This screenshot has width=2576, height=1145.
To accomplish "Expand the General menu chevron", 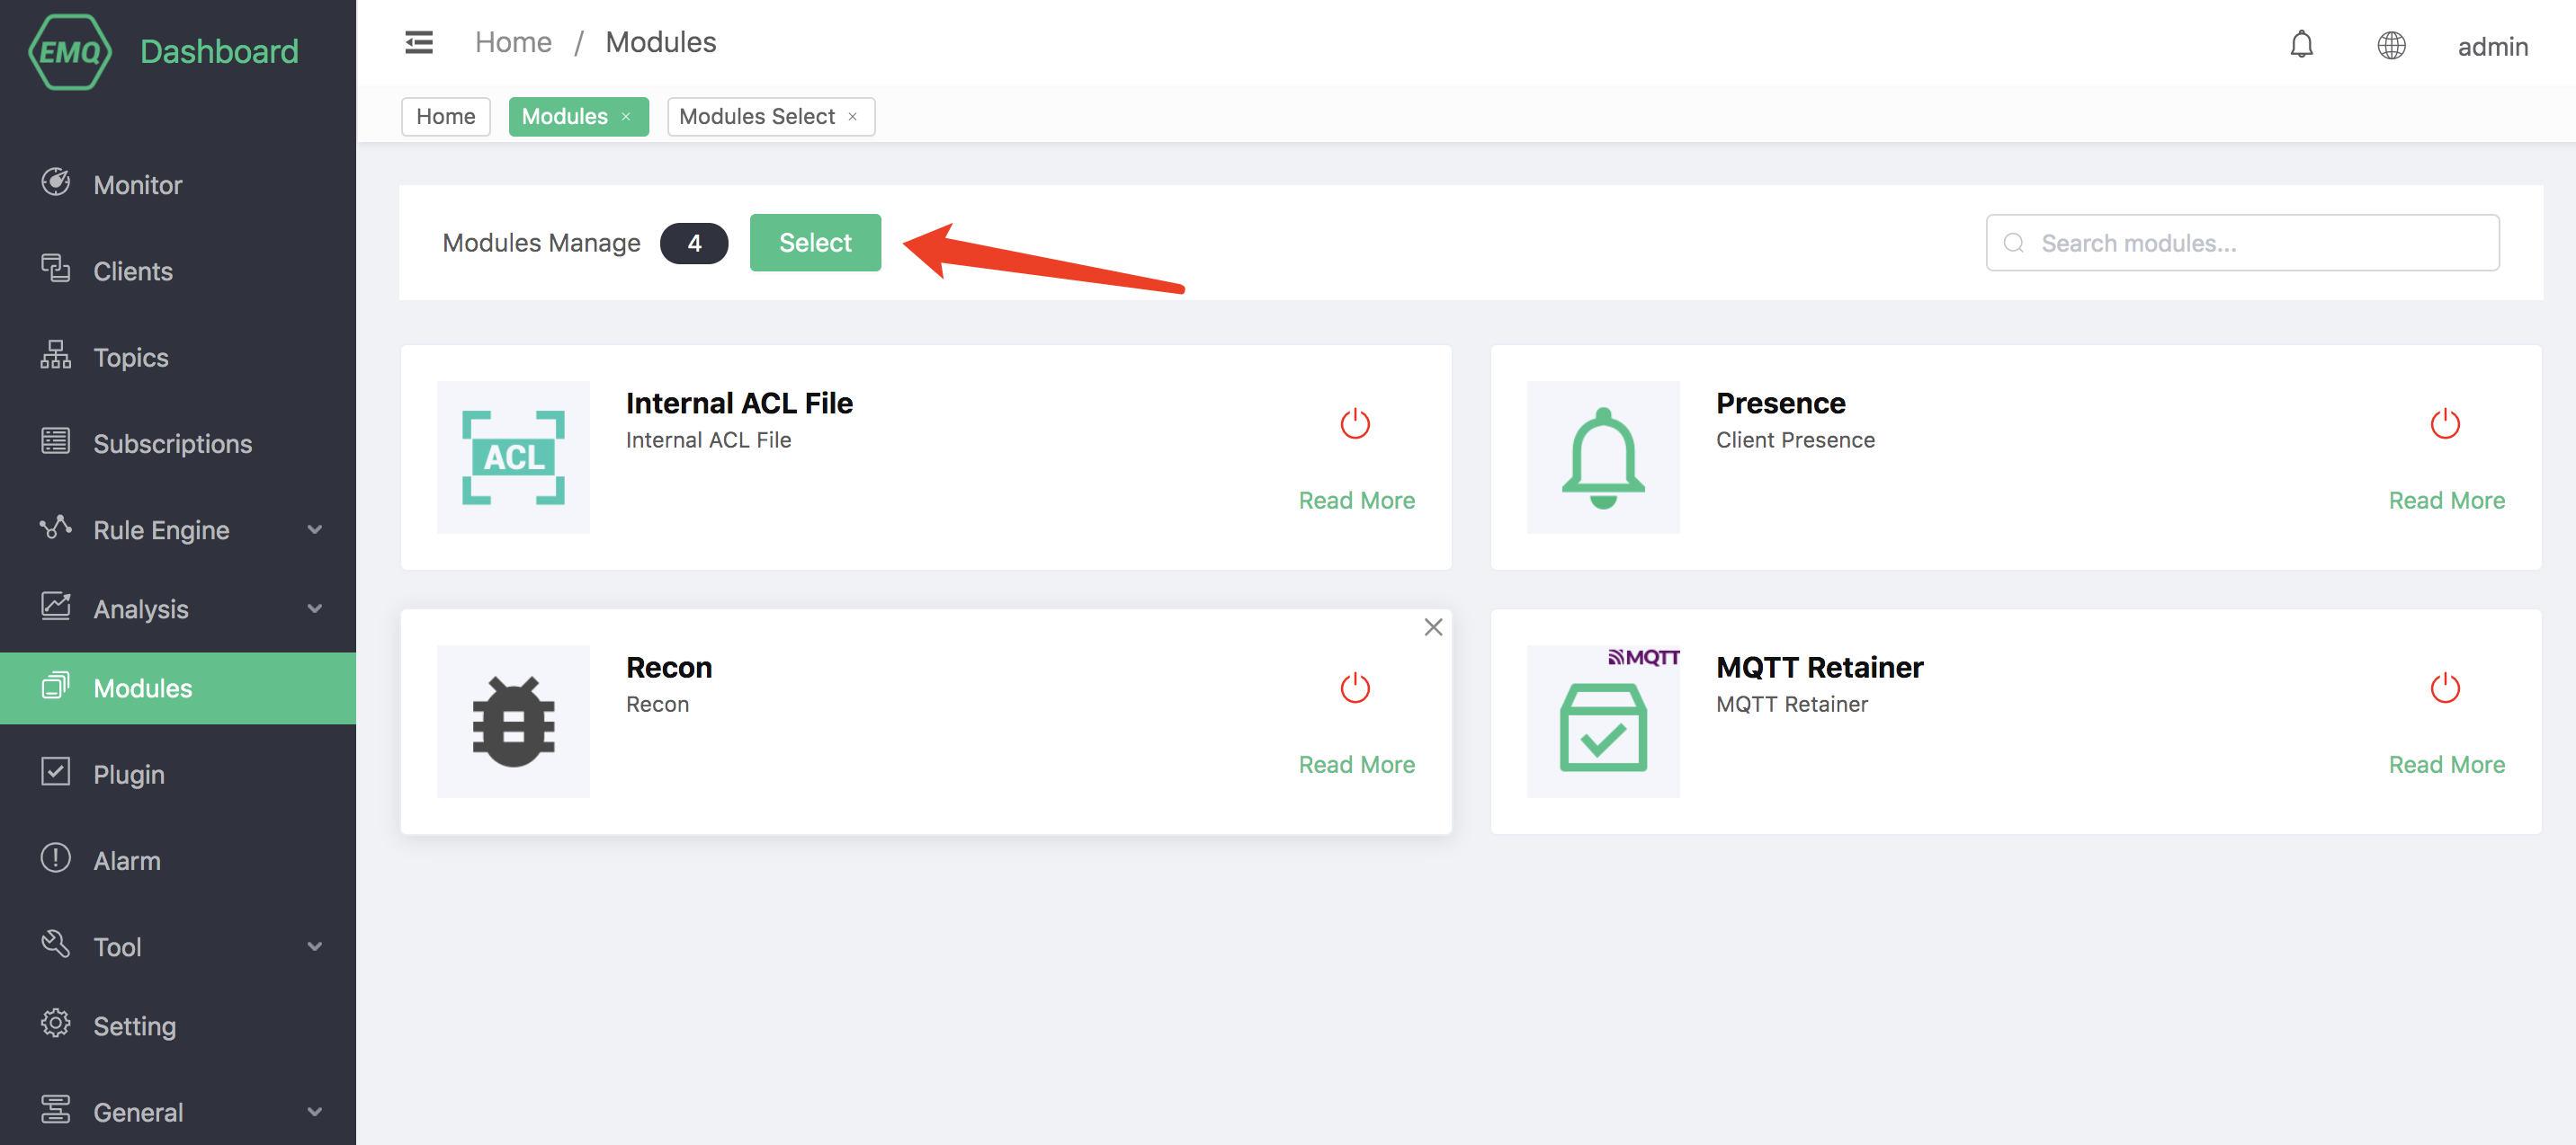I will tap(315, 1112).
